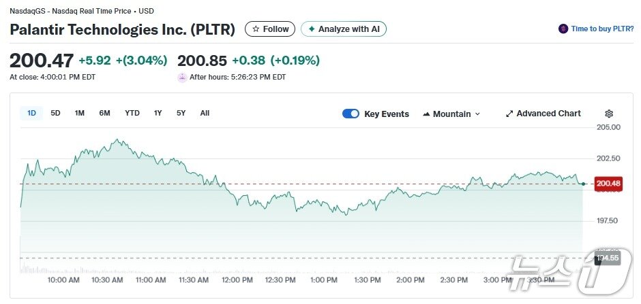This screenshot has width=641, height=304.
Task: Click the Mountain chart type icon
Action: (426, 114)
